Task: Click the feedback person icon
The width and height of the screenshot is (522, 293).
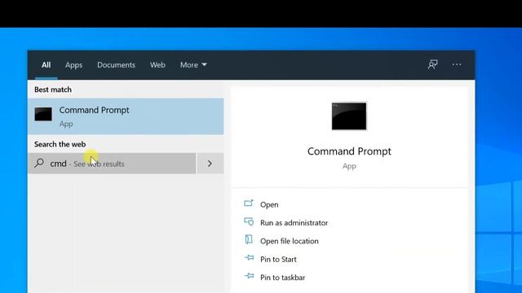Action: [432, 64]
